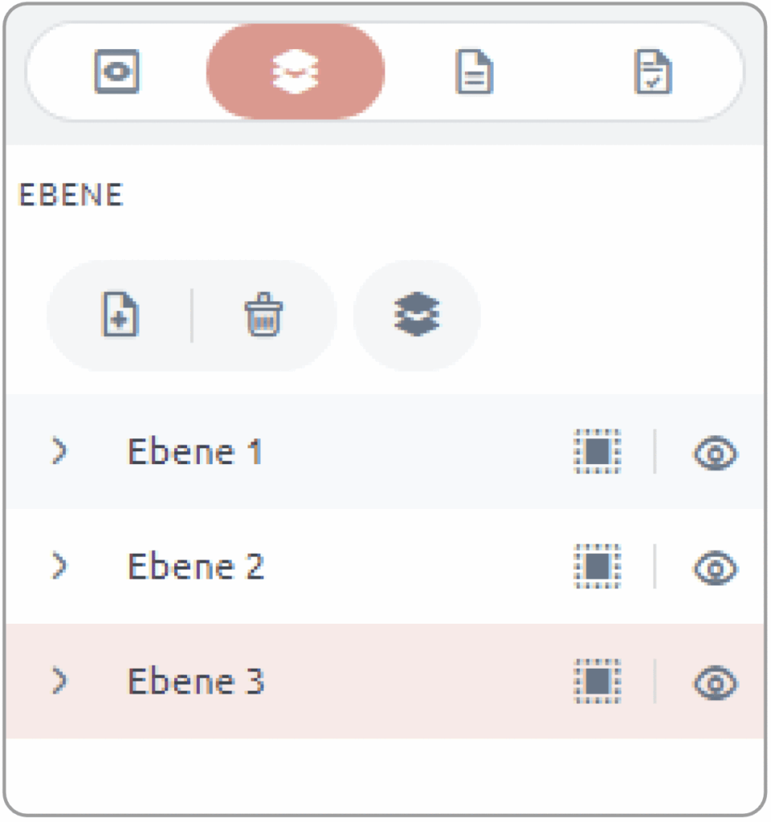
Task: Expand the Ebene 2 chevron
Action: 59,566
